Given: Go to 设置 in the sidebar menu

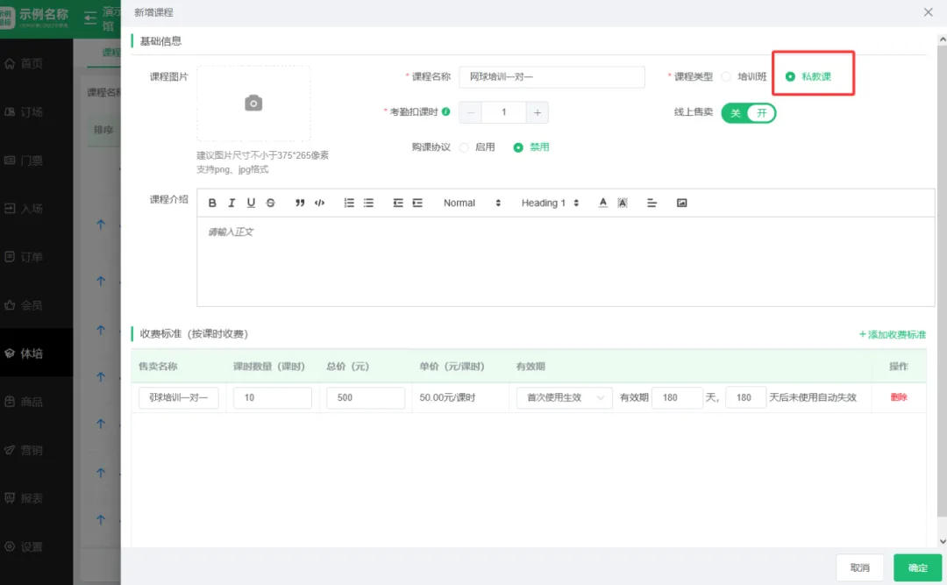Looking at the screenshot, I should (32, 546).
